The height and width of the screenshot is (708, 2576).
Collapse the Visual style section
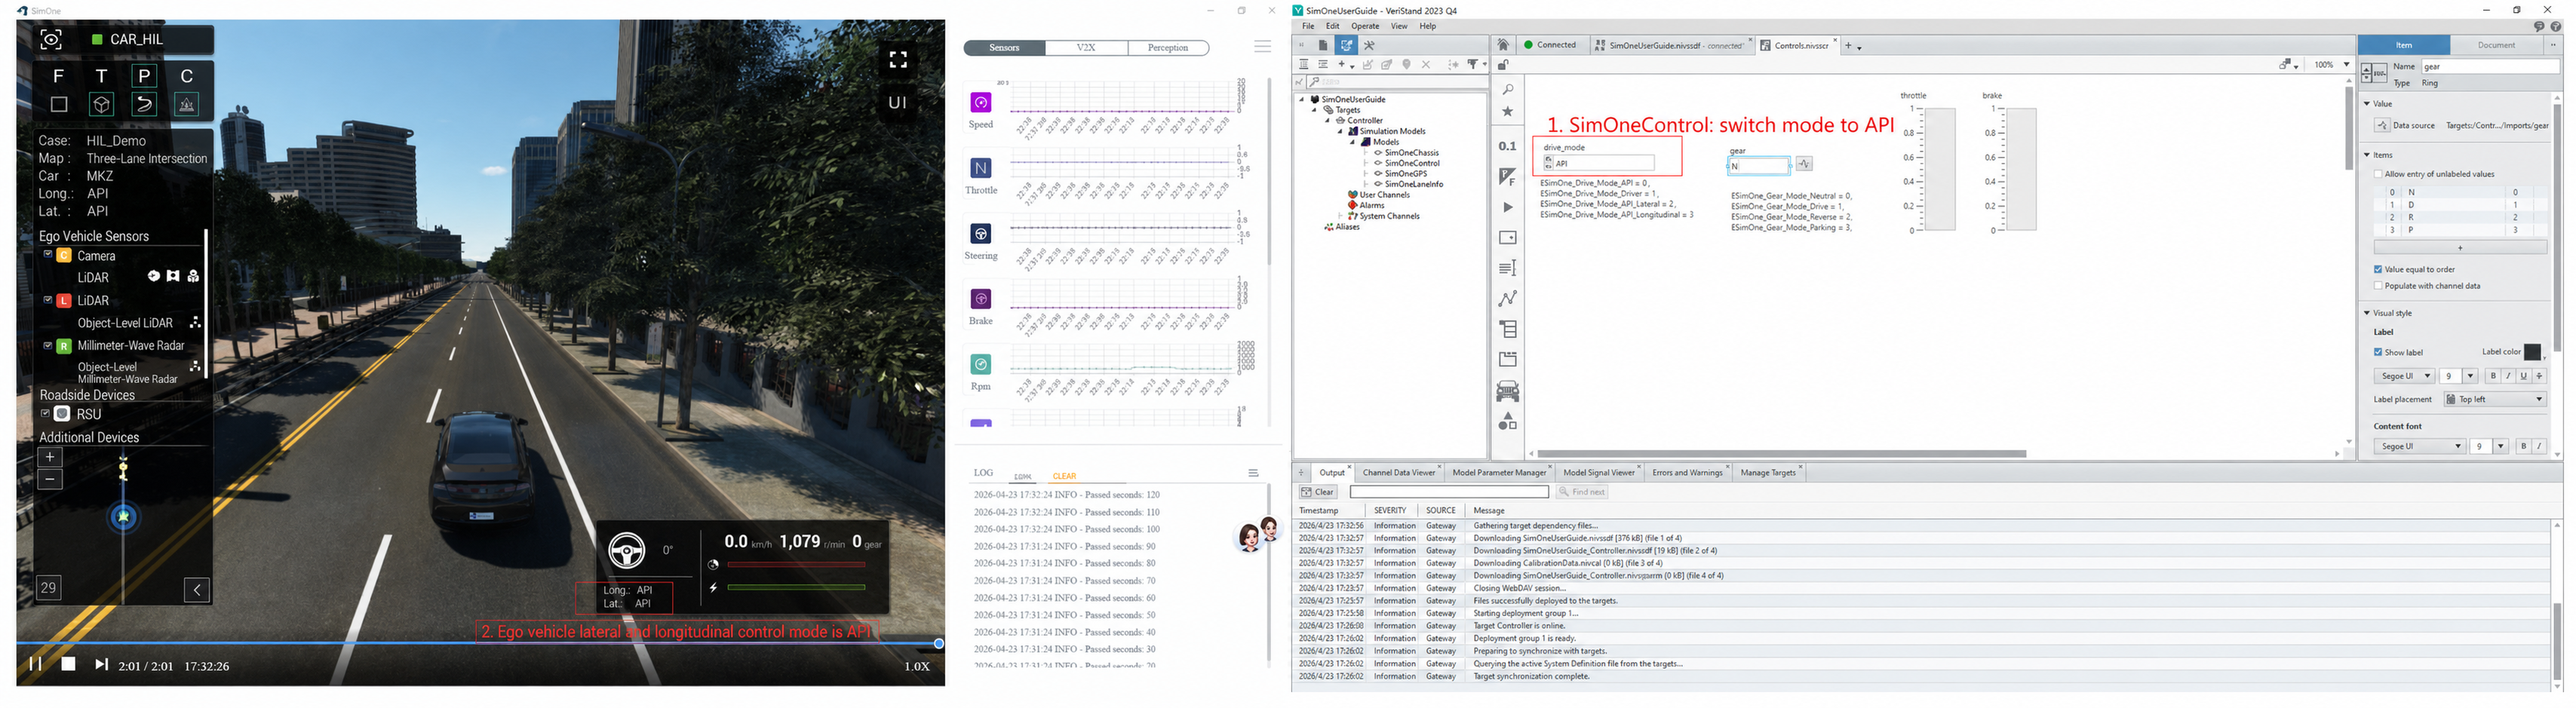click(x=2367, y=313)
